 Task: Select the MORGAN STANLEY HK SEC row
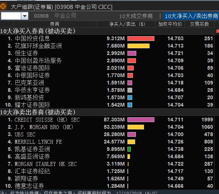point(107,164)
